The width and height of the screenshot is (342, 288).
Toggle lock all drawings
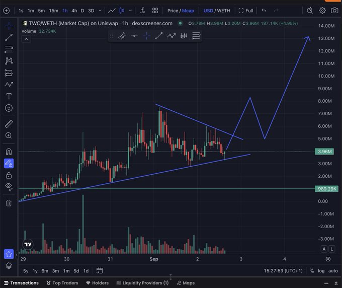[x=9, y=175]
